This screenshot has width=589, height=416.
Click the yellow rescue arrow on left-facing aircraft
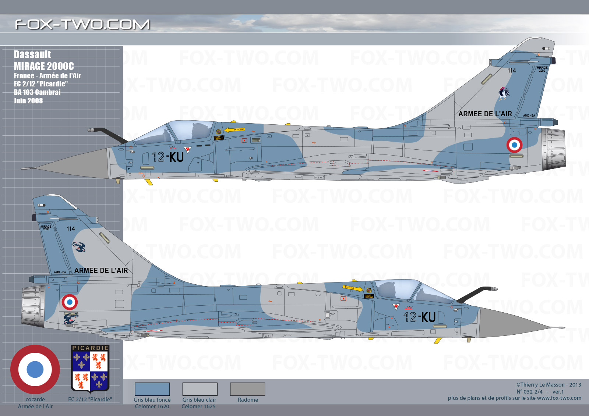click(x=234, y=130)
